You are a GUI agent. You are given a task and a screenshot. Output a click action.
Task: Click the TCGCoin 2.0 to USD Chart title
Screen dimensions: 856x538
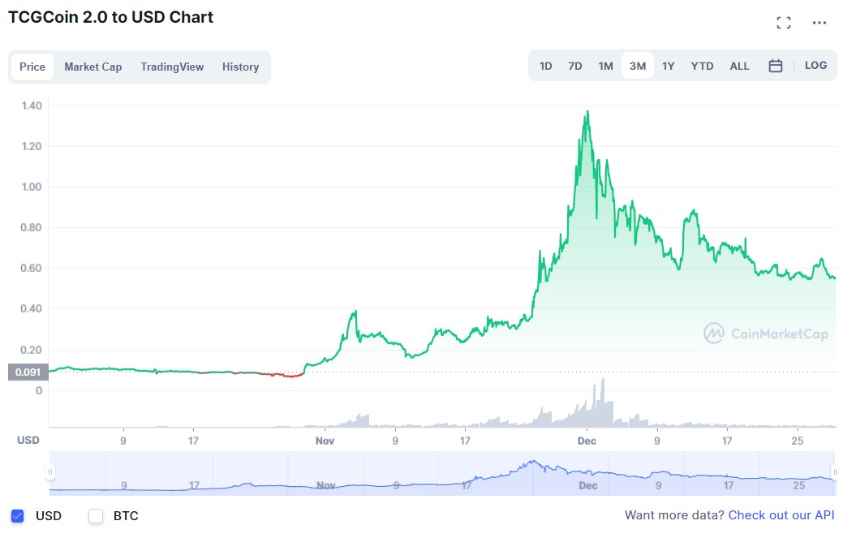coord(111,17)
